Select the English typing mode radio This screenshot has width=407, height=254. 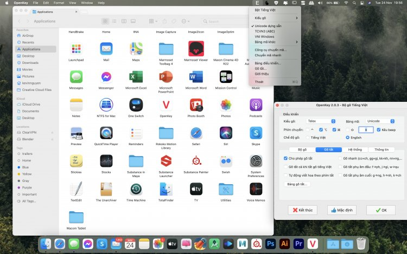coord(347,138)
